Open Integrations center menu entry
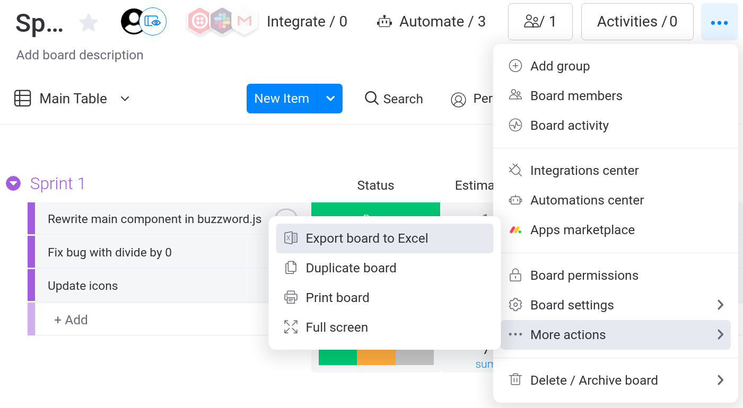This screenshot has width=743, height=408. tap(616, 170)
